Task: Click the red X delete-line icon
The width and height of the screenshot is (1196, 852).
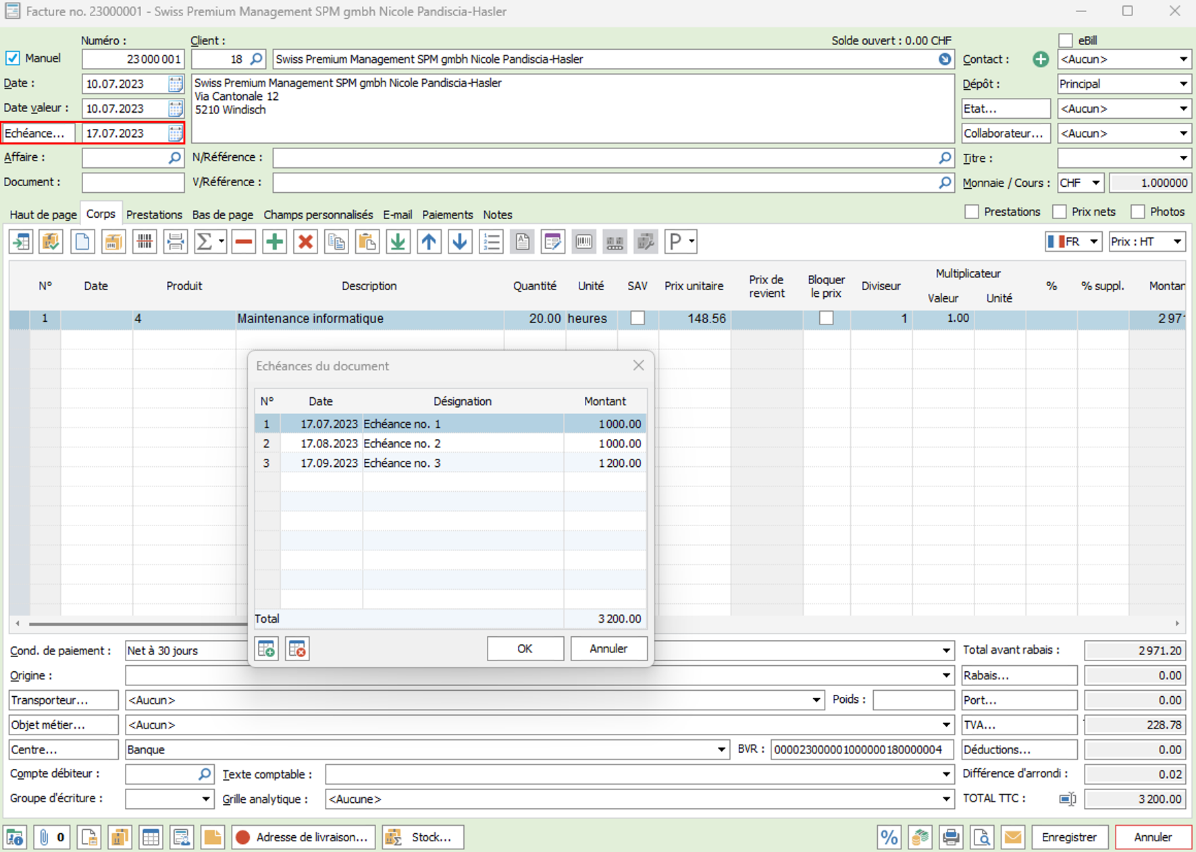Action: pos(305,242)
